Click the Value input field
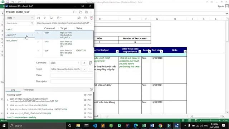This screenshot has width=229, height=129. [72, 75]
